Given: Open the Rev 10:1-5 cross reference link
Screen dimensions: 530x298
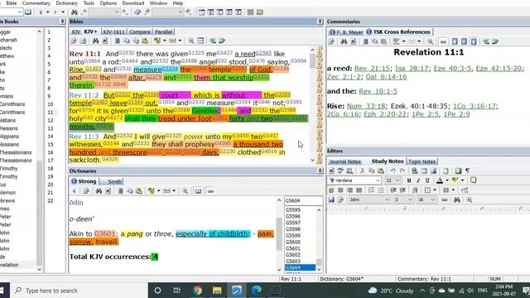Looking at the screenshot, I should click(378, 91).
